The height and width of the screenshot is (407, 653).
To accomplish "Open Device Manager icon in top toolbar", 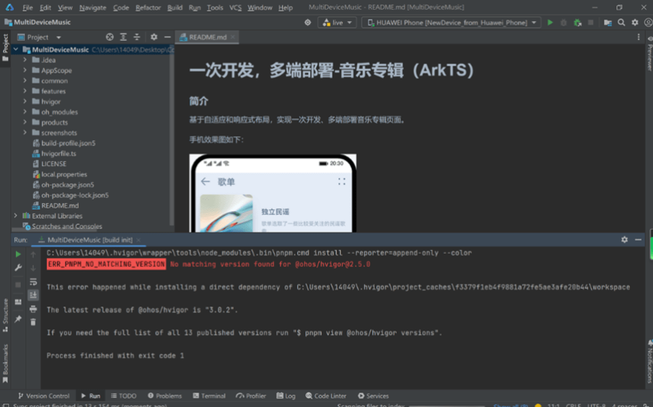I will pyautogui.click(x=607, y=23).
